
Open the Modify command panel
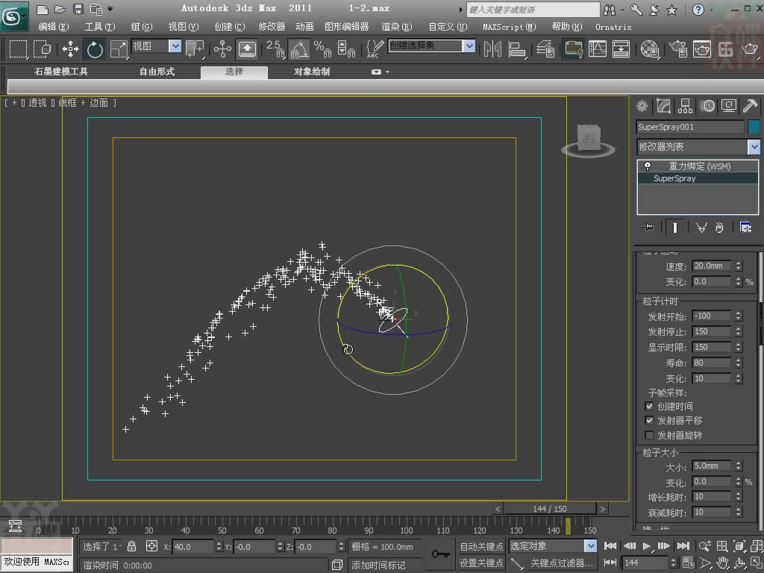663,106
